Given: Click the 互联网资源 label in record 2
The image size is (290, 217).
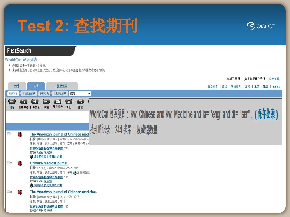Looking at the screenshot, I should click(83, 172).
